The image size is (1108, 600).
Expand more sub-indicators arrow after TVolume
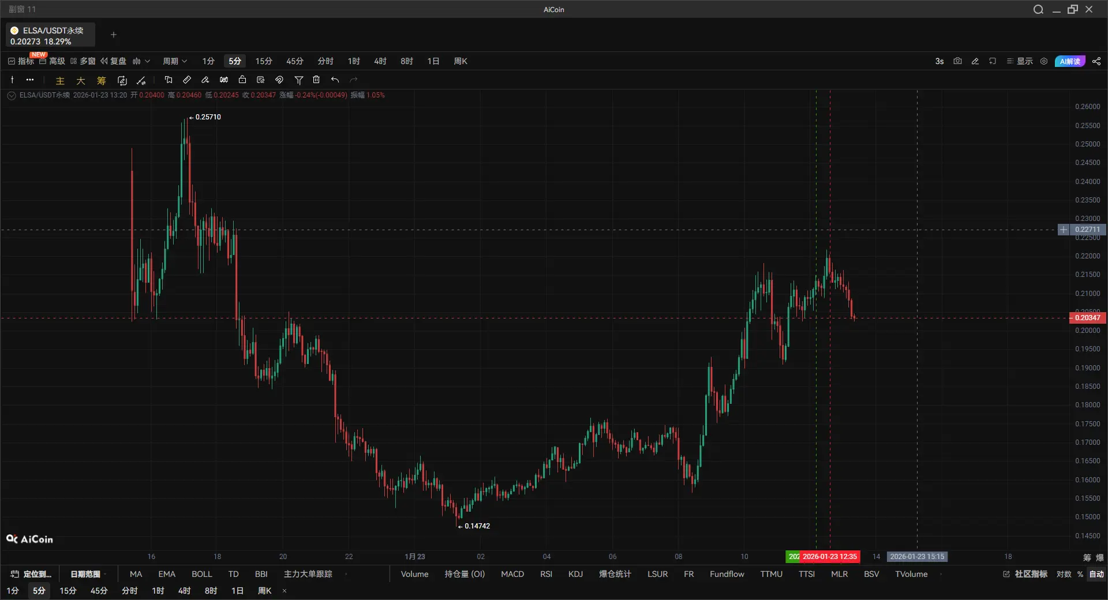tap(941, 574)
